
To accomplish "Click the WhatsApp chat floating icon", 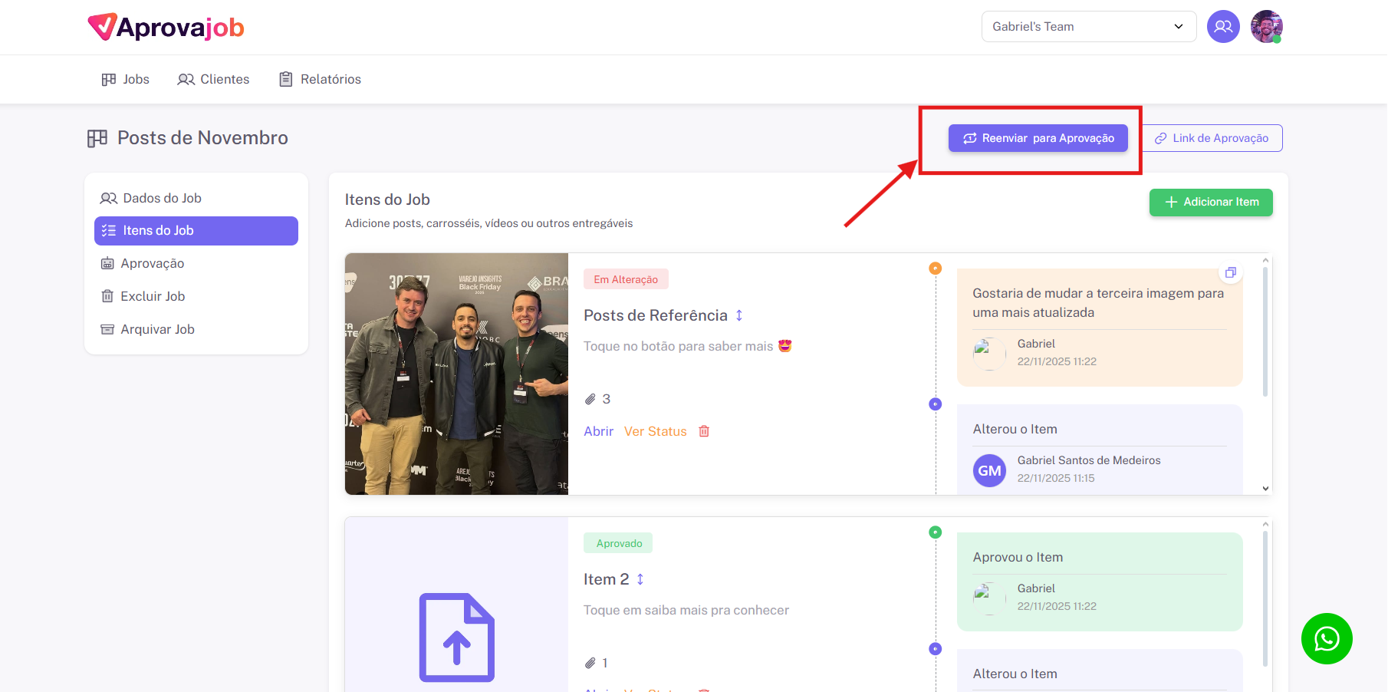I will click(1326, 638).
